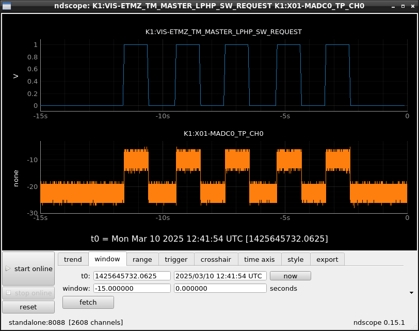Click the stop online button
Viewport: 419px width, 331px height.
pos(28,293)
